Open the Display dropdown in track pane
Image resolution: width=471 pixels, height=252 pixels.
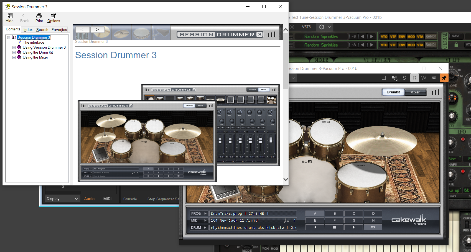(x=62, y=199)
